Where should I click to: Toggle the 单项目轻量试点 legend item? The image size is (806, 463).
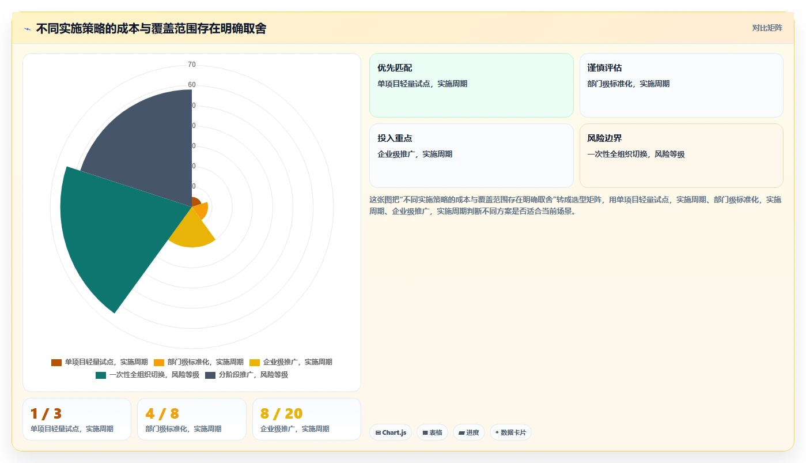click(x=99, y=362)
